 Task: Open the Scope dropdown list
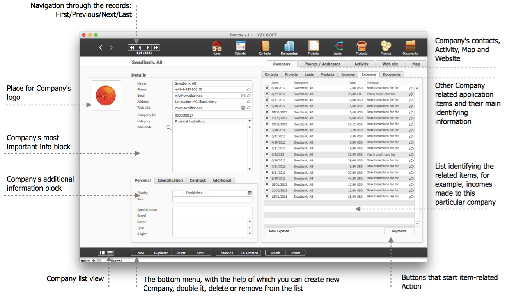250,222
